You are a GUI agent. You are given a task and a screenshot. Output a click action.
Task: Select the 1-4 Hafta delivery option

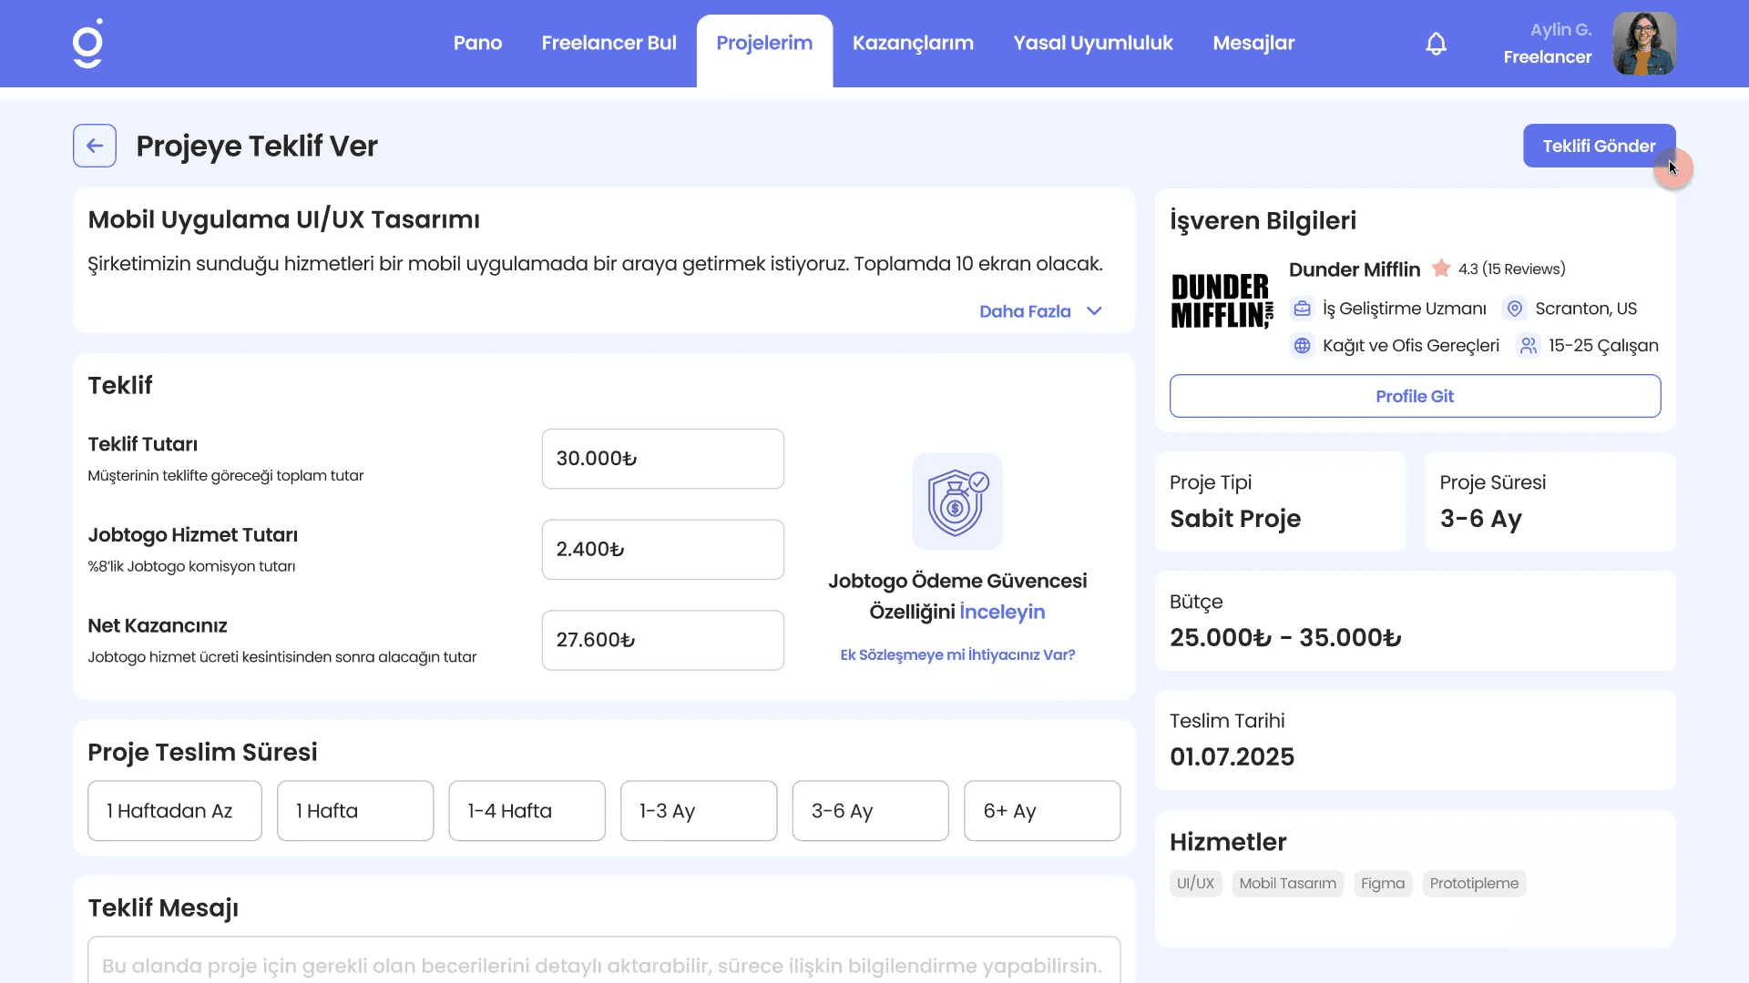pos(527,811)
